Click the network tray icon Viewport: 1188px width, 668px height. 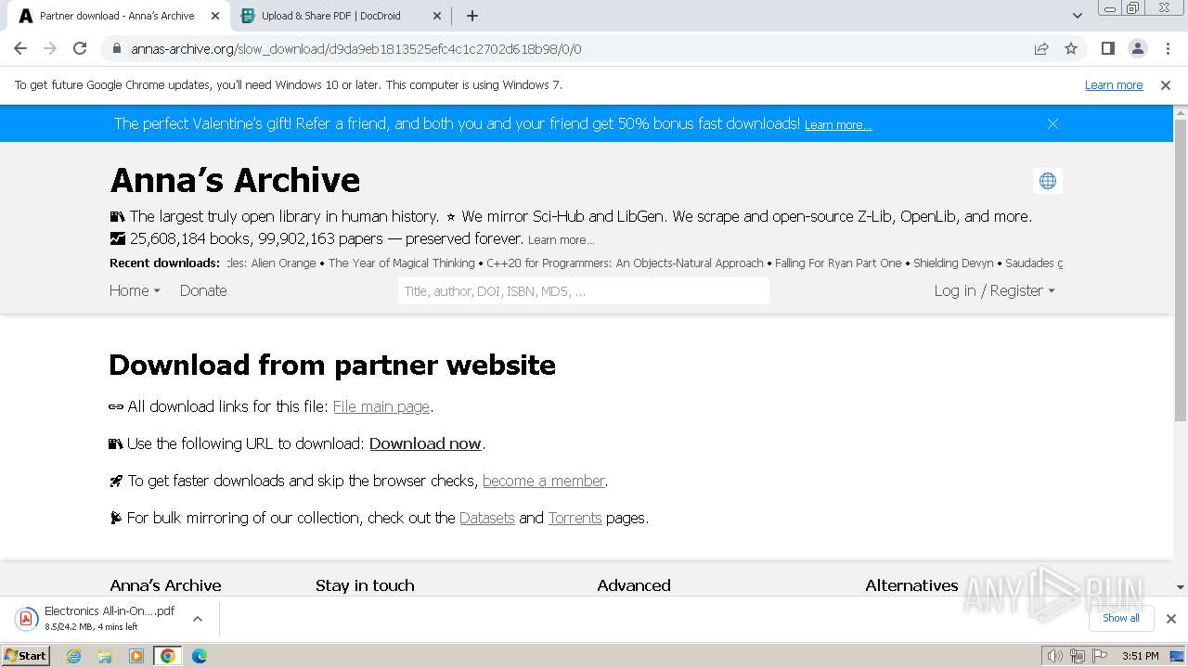pyautogui.click(x=1077, y=656)
